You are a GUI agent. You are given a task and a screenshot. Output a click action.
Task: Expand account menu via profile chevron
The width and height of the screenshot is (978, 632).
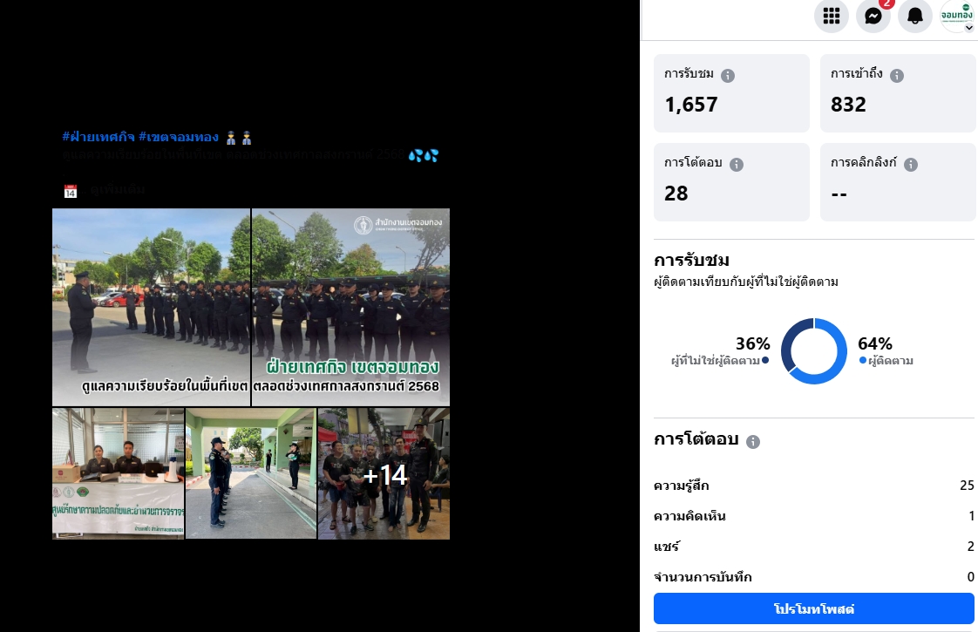(x=968, y=27)
